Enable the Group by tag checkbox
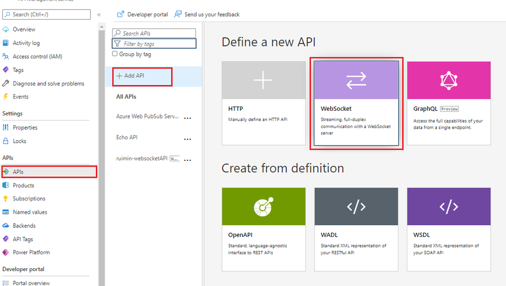Screen dimensions: 506x286 point(115,54)
